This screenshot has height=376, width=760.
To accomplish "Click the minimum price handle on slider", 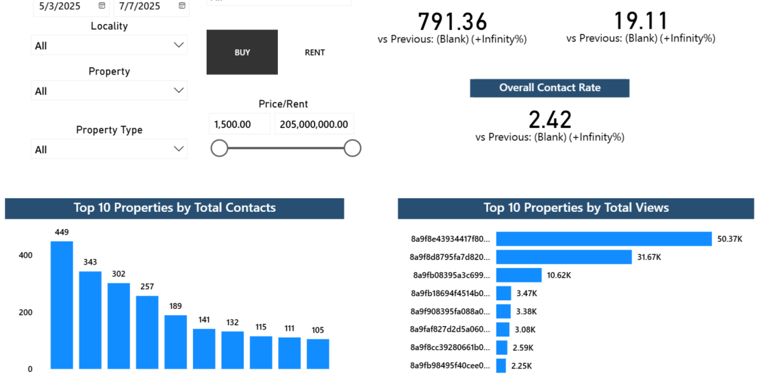I will point(219,148).
